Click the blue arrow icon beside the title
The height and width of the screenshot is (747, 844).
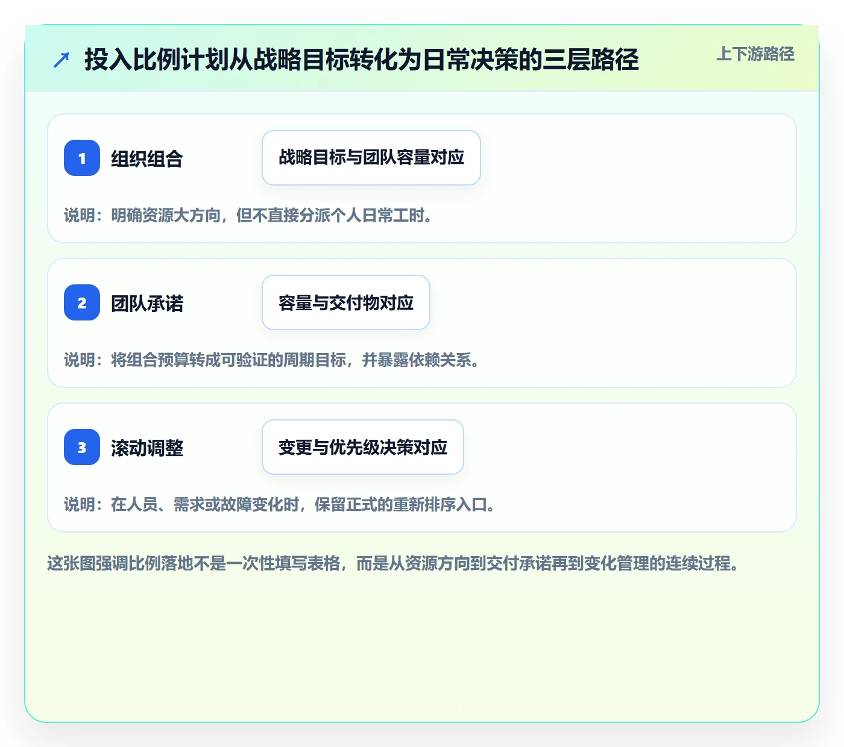tap(61, 60)
